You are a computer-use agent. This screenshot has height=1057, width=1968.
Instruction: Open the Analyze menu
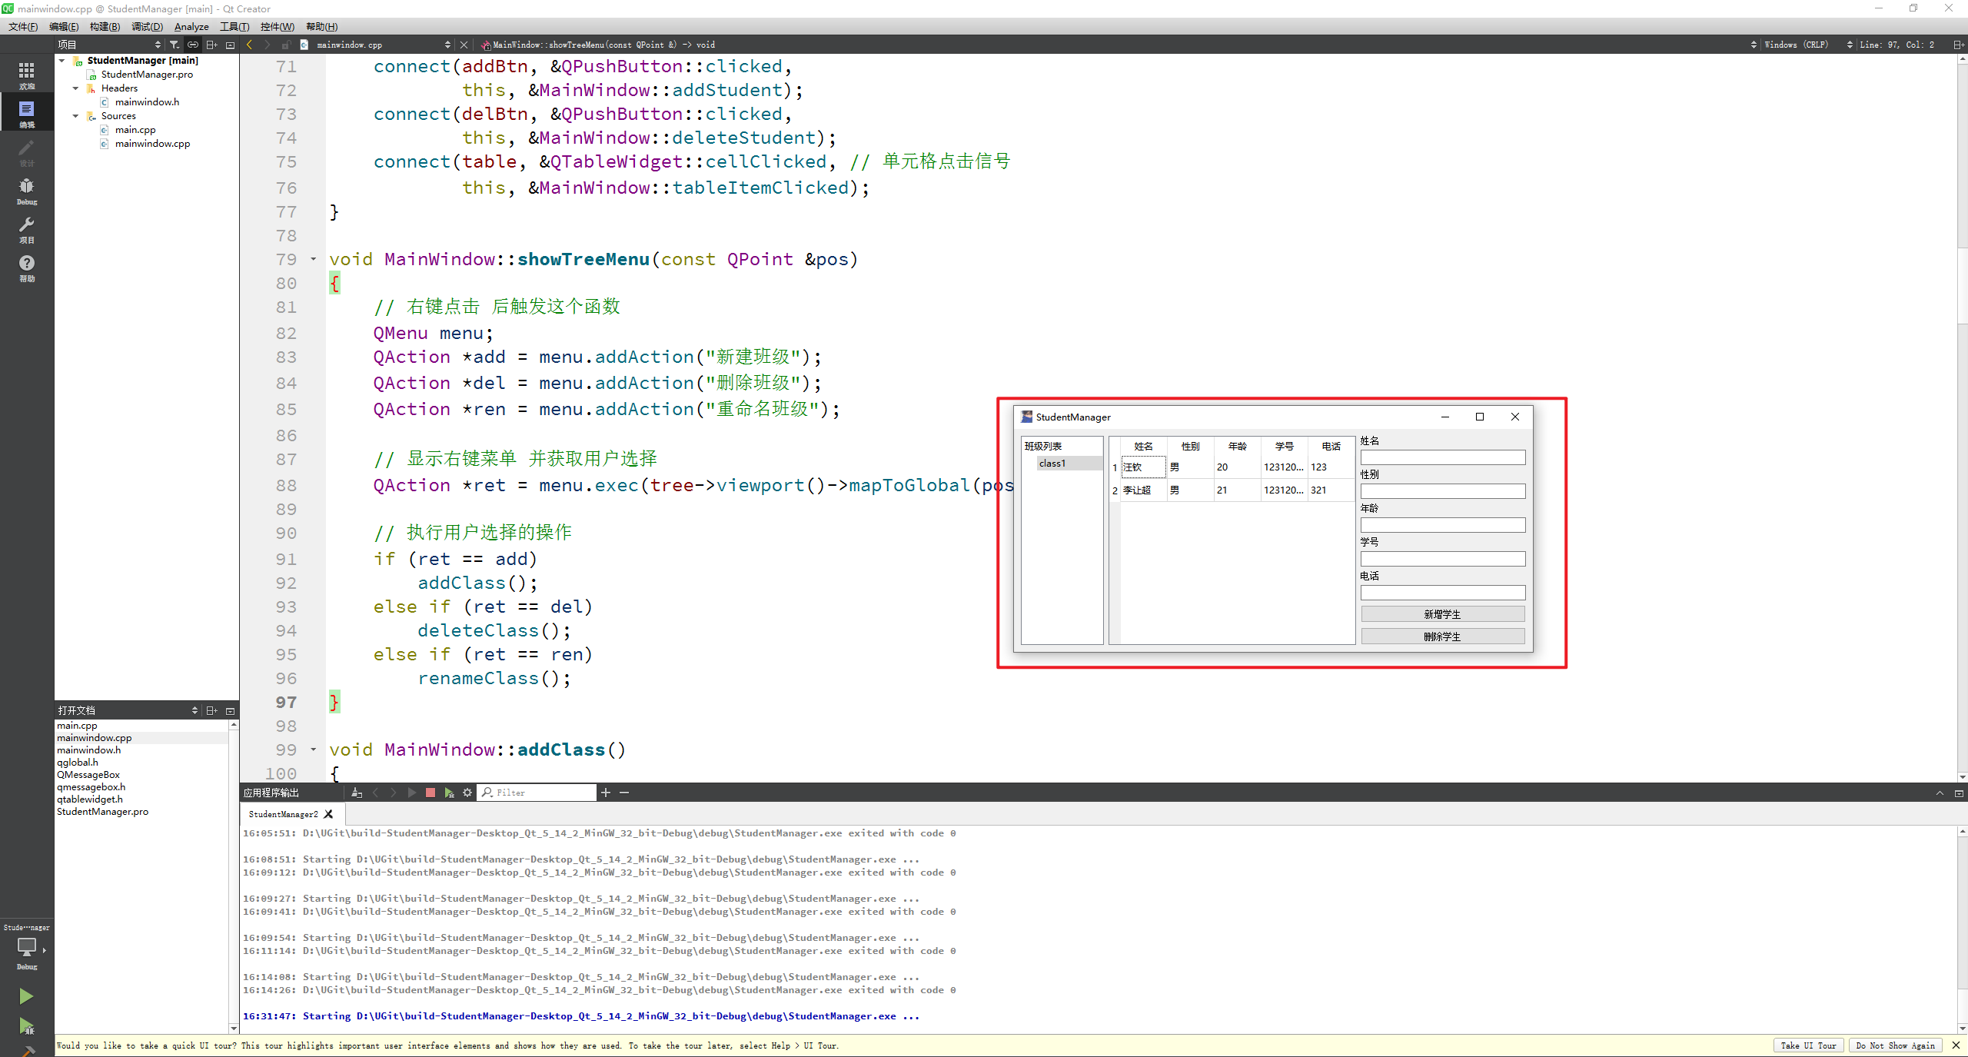click(x=191, y=26)
